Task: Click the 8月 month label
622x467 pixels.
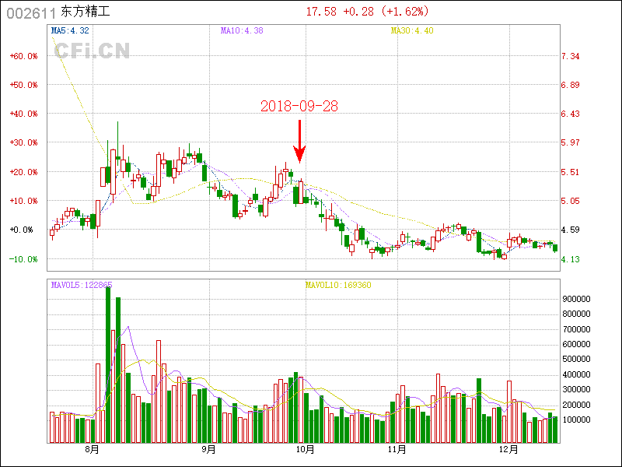Action: point(92,450)
